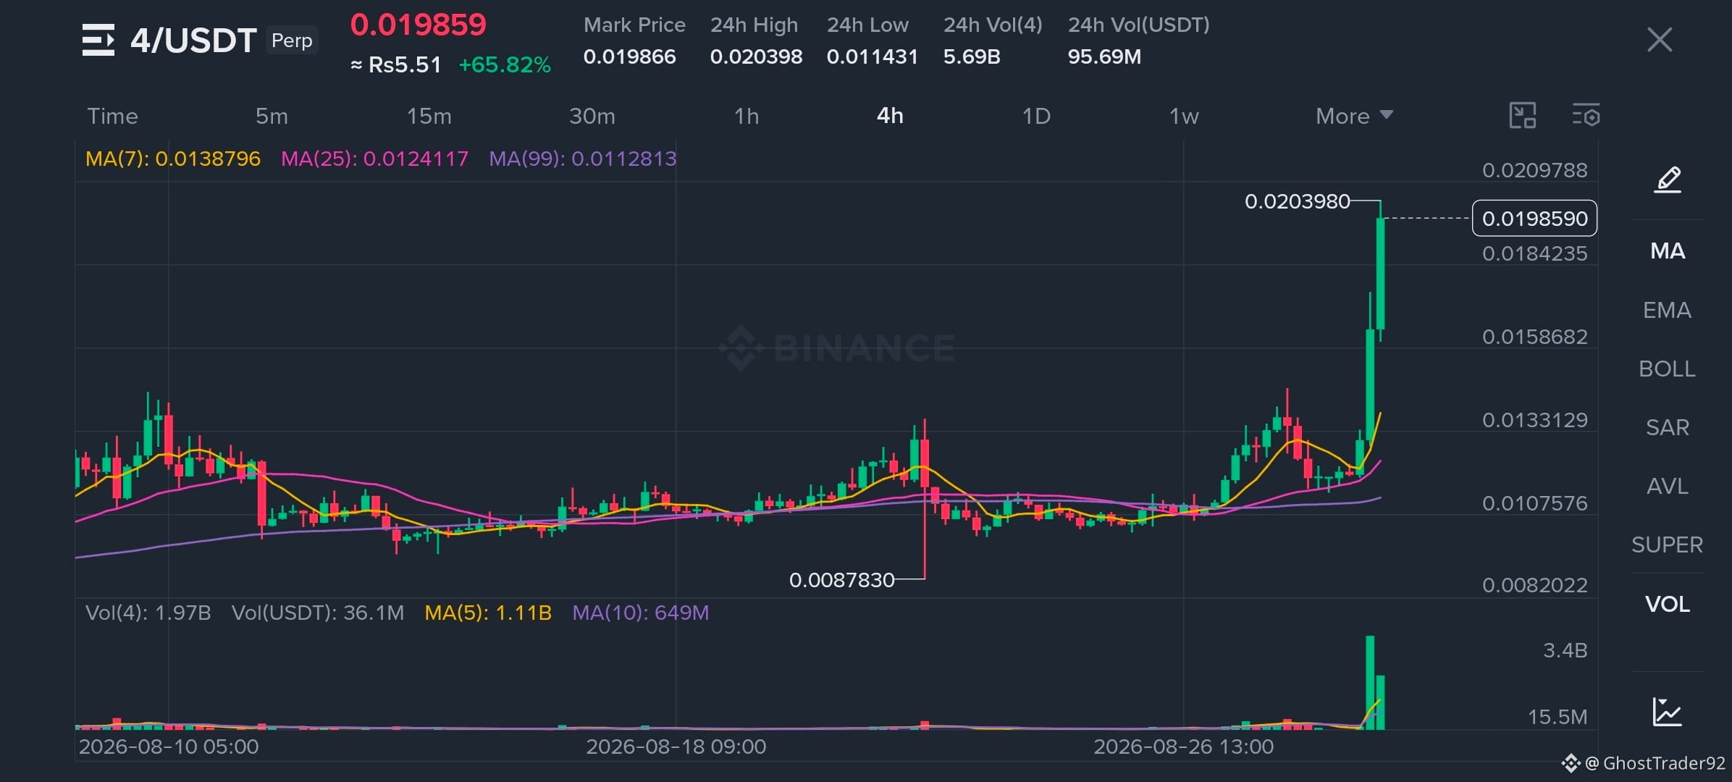Tap the date label 2026-08-26 13:00
Image resolution: width=1732 pixels, height=782 pixels.
tap(1184, 747)
